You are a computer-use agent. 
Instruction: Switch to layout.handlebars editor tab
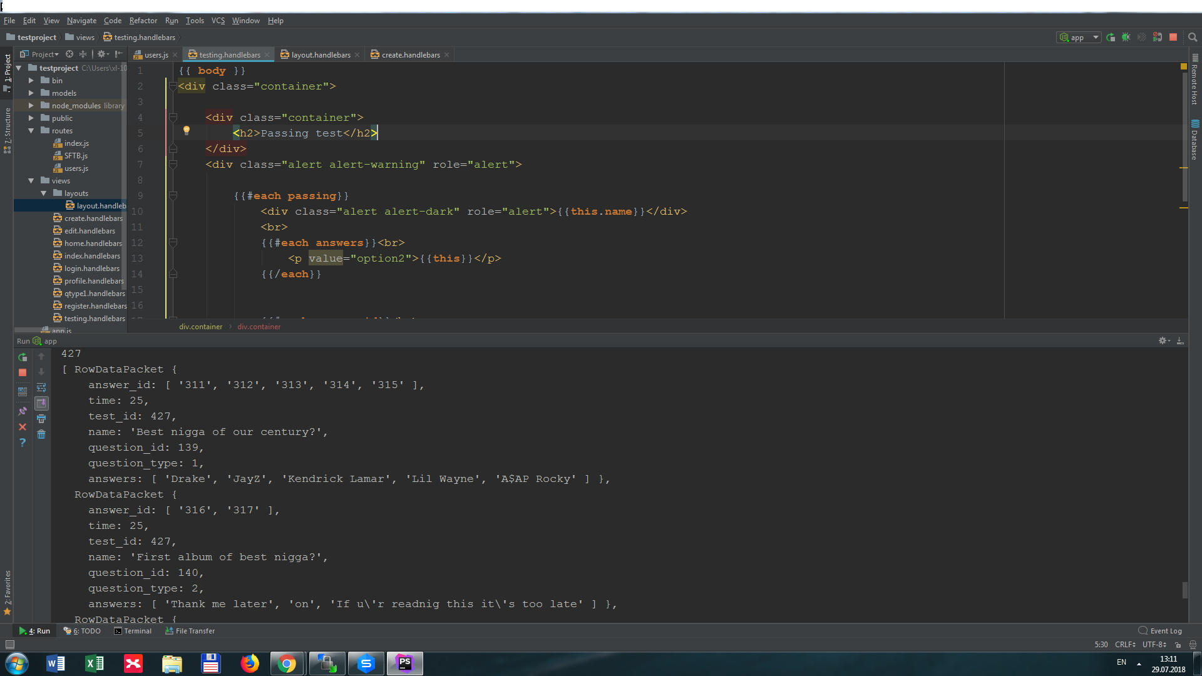(x=321, y=55)
